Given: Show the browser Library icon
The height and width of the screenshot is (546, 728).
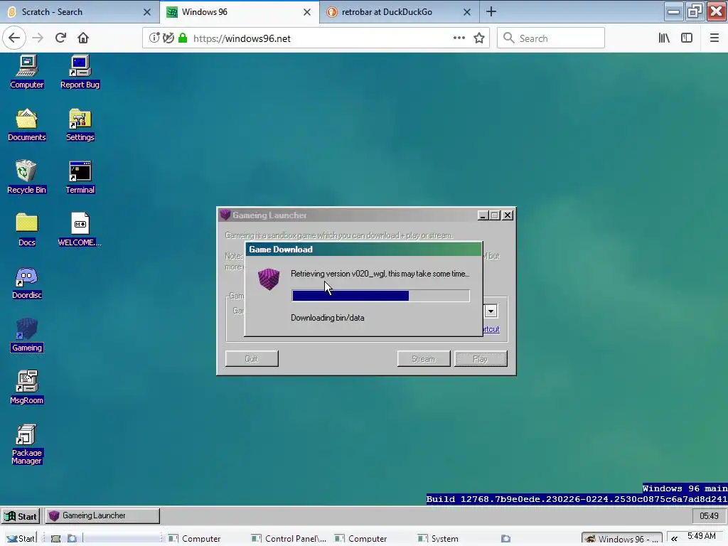Looking at the screenshot, I should pyautogui.click(x=664, y=38).
